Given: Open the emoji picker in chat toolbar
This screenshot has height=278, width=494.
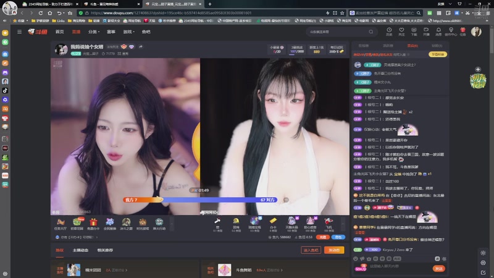Looking at the screenshot, I should 356,259.
